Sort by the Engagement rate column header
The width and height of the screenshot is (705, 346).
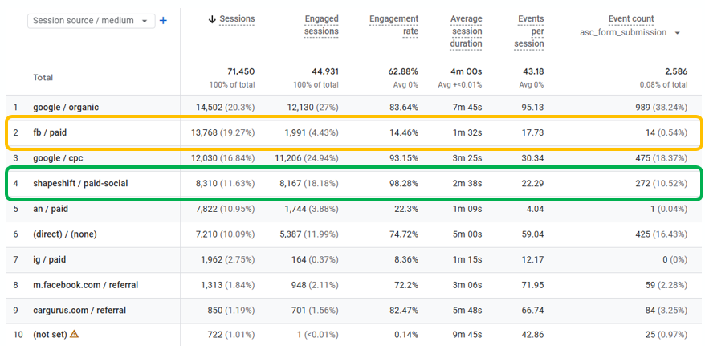pyautogui.click(x=394, y=25)
